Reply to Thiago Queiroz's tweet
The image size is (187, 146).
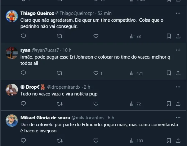click(23, 36)
